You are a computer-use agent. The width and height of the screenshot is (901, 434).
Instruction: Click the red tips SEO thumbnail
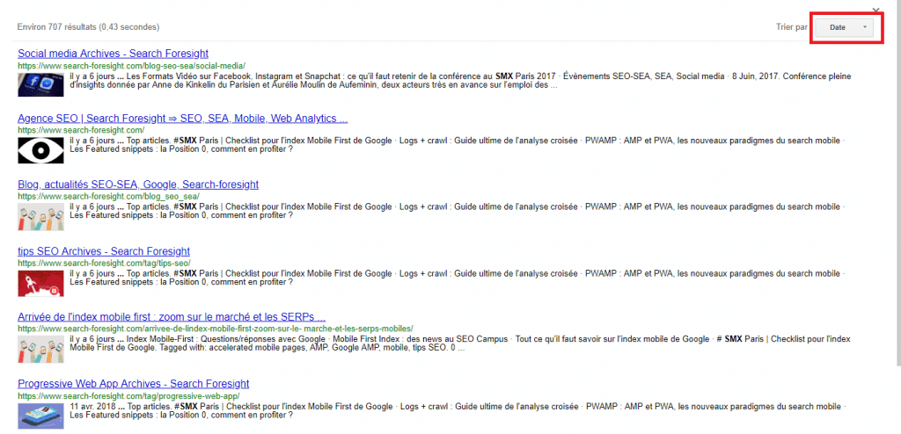(40, 282)
